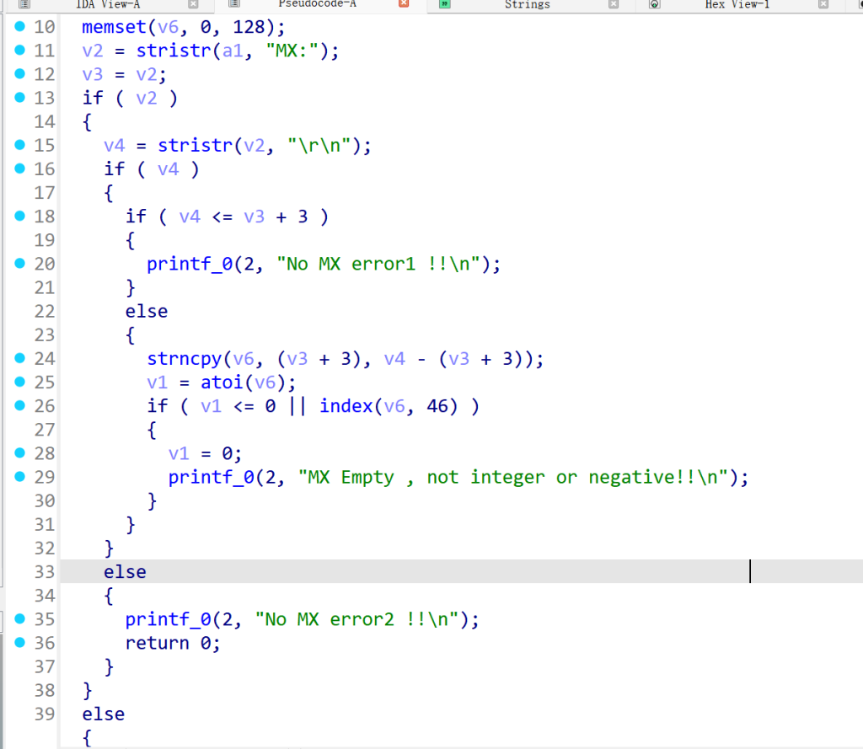Toggle the breakpoint dot on line 26
This screenshot has width=863, height=749.
coord(20,406)
